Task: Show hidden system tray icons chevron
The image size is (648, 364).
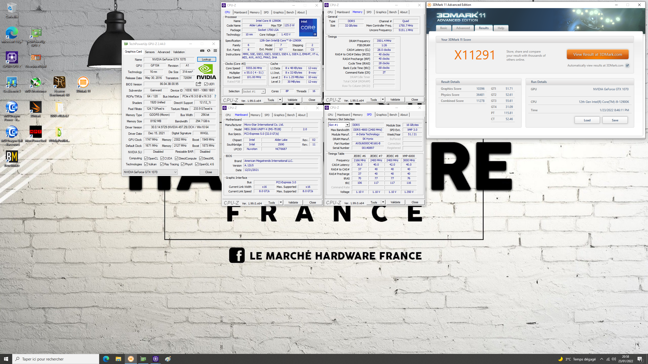Action: (602, 359)
